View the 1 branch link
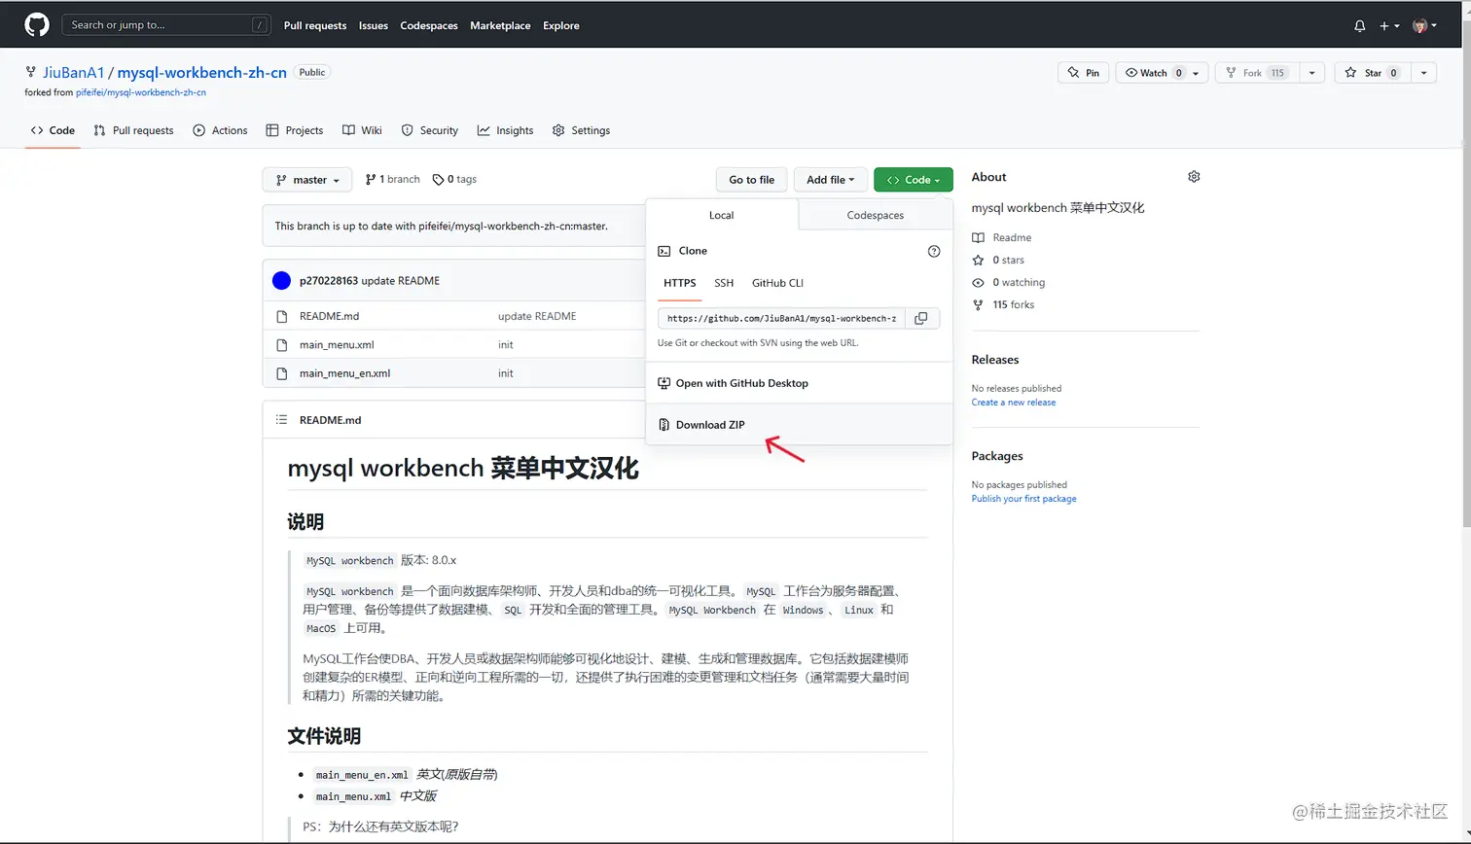Screen dimensions: 1471x844 tap(393, 179)
